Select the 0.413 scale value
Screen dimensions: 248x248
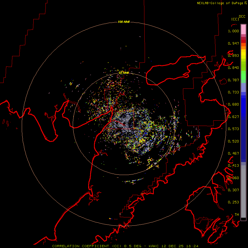coord(233,166)
